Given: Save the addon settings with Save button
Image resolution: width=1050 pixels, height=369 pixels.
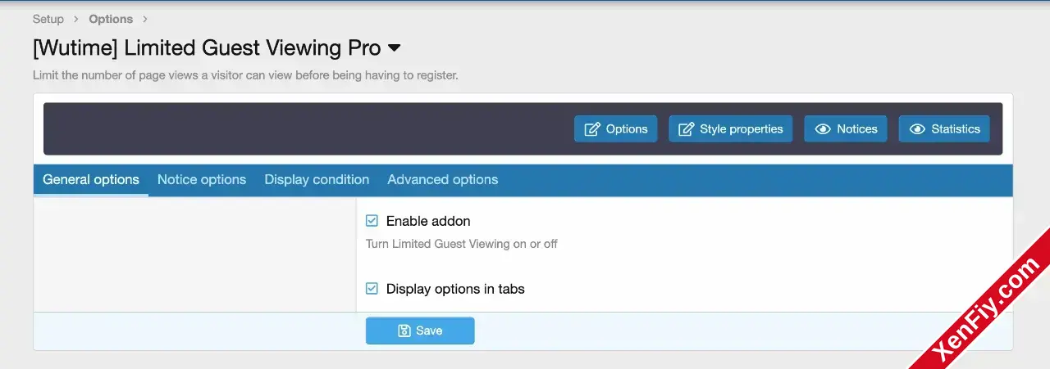Looking at the screenshot, I should coord(420,331).
